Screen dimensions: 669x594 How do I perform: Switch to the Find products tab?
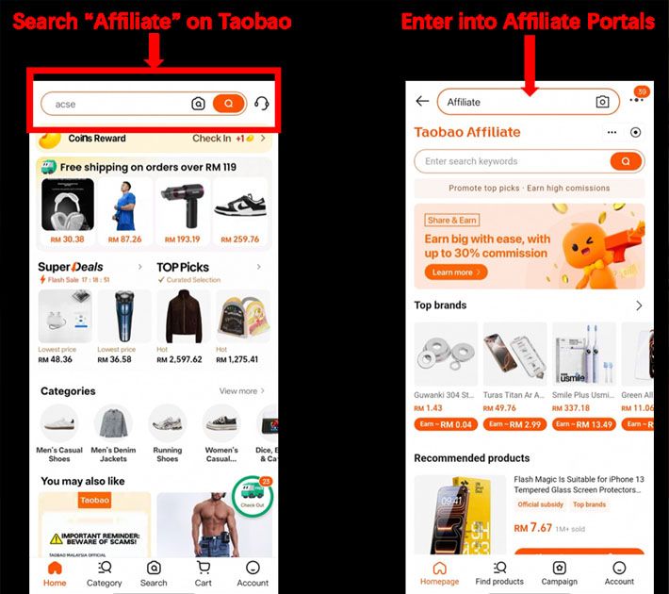coord(499,573)
